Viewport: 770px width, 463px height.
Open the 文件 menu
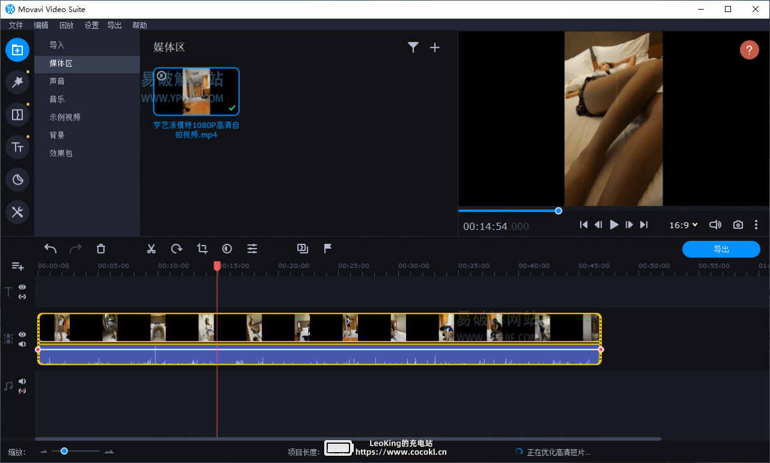point(16,25)
